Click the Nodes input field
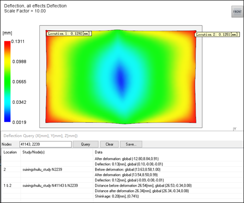The image size is (244, 203). coord(46,144)
